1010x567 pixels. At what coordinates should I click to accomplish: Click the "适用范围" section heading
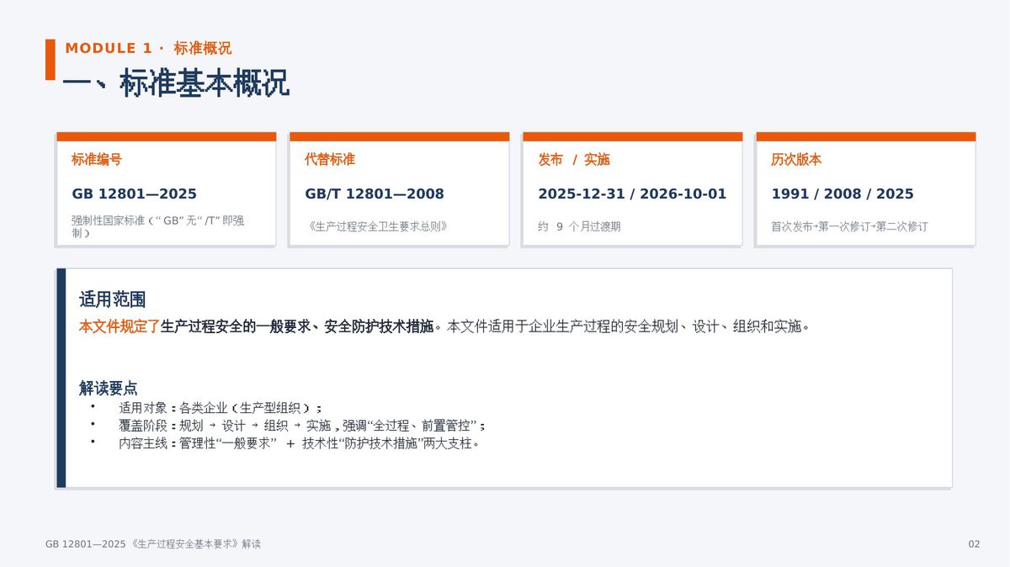point(113,299)
